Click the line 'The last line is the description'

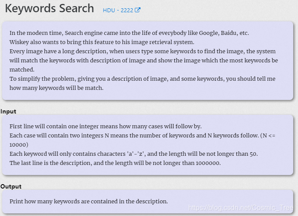pos(115,163)
